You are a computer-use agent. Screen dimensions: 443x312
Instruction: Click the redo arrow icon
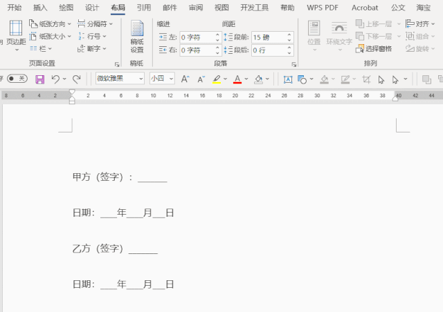tap(77, 79)
